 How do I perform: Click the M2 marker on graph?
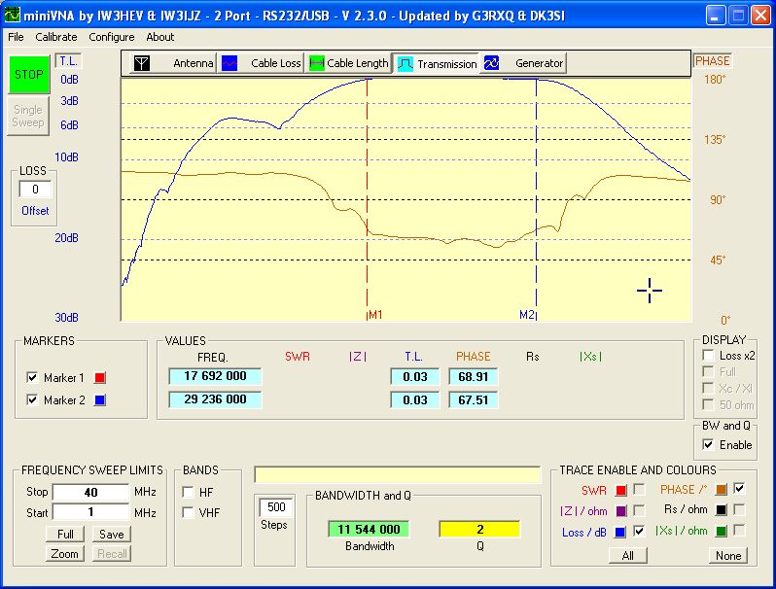tap(527, 315)
